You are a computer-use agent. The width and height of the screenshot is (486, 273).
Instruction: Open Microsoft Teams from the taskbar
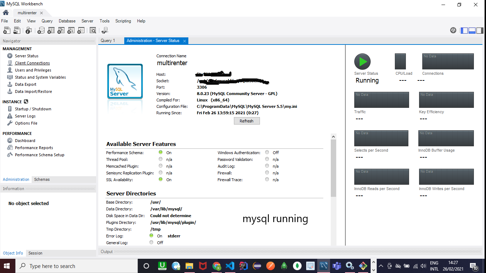click(x=337, y=266)
